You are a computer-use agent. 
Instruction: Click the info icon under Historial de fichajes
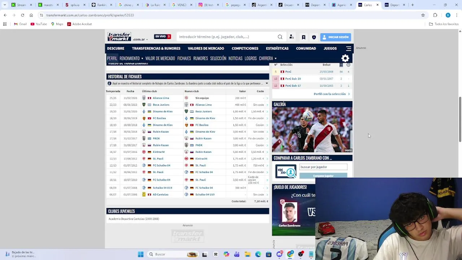point(109,83)
